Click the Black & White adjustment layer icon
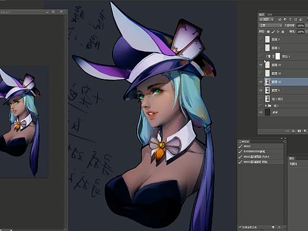This screenshot has height=231, width=308. click(268, 56)
